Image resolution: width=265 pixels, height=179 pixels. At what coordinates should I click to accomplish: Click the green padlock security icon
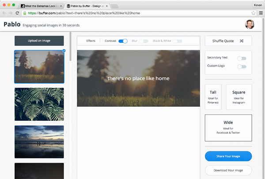25,13
